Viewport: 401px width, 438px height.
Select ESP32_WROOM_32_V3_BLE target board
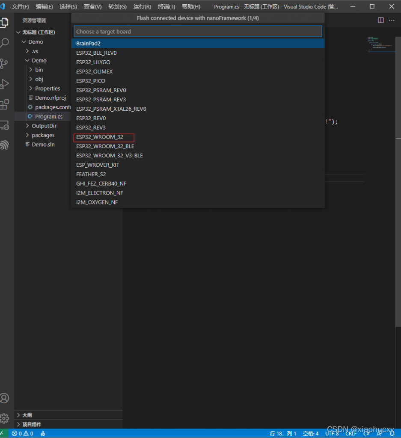(198, 156)
